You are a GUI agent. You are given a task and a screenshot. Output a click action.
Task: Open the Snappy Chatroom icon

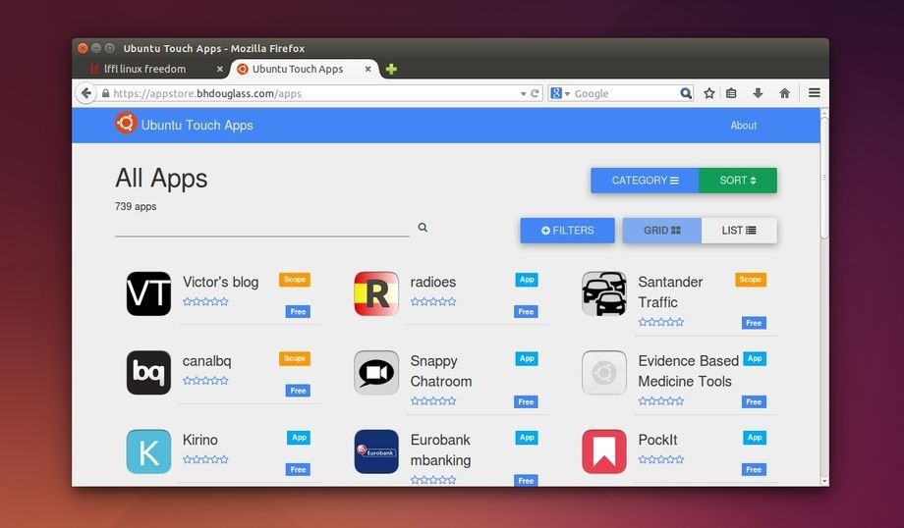point(376,373)
